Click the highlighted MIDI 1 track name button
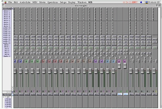The width and height of the screenshot is (162, 109). point(120,94)
